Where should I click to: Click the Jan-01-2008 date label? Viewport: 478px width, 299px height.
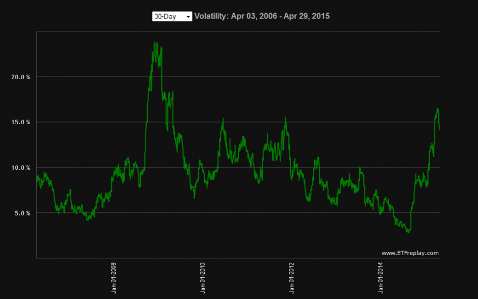[x=114, y=278]
